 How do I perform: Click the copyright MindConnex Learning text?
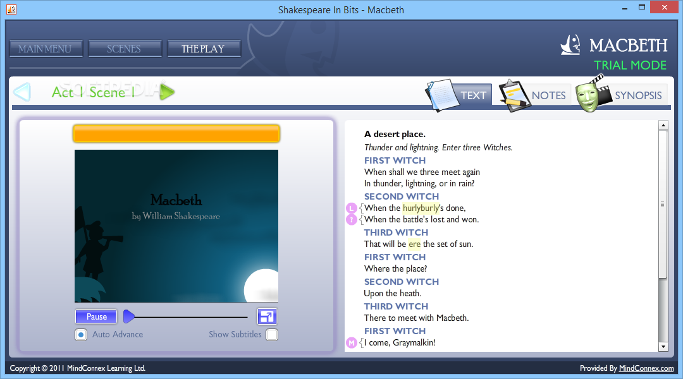(x=78, y=368)
